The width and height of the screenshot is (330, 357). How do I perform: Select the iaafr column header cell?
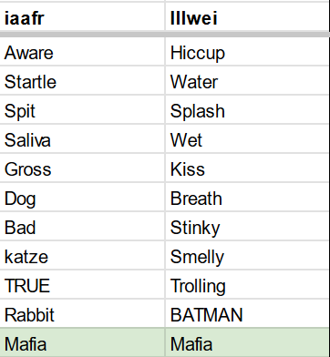[82, 16]
